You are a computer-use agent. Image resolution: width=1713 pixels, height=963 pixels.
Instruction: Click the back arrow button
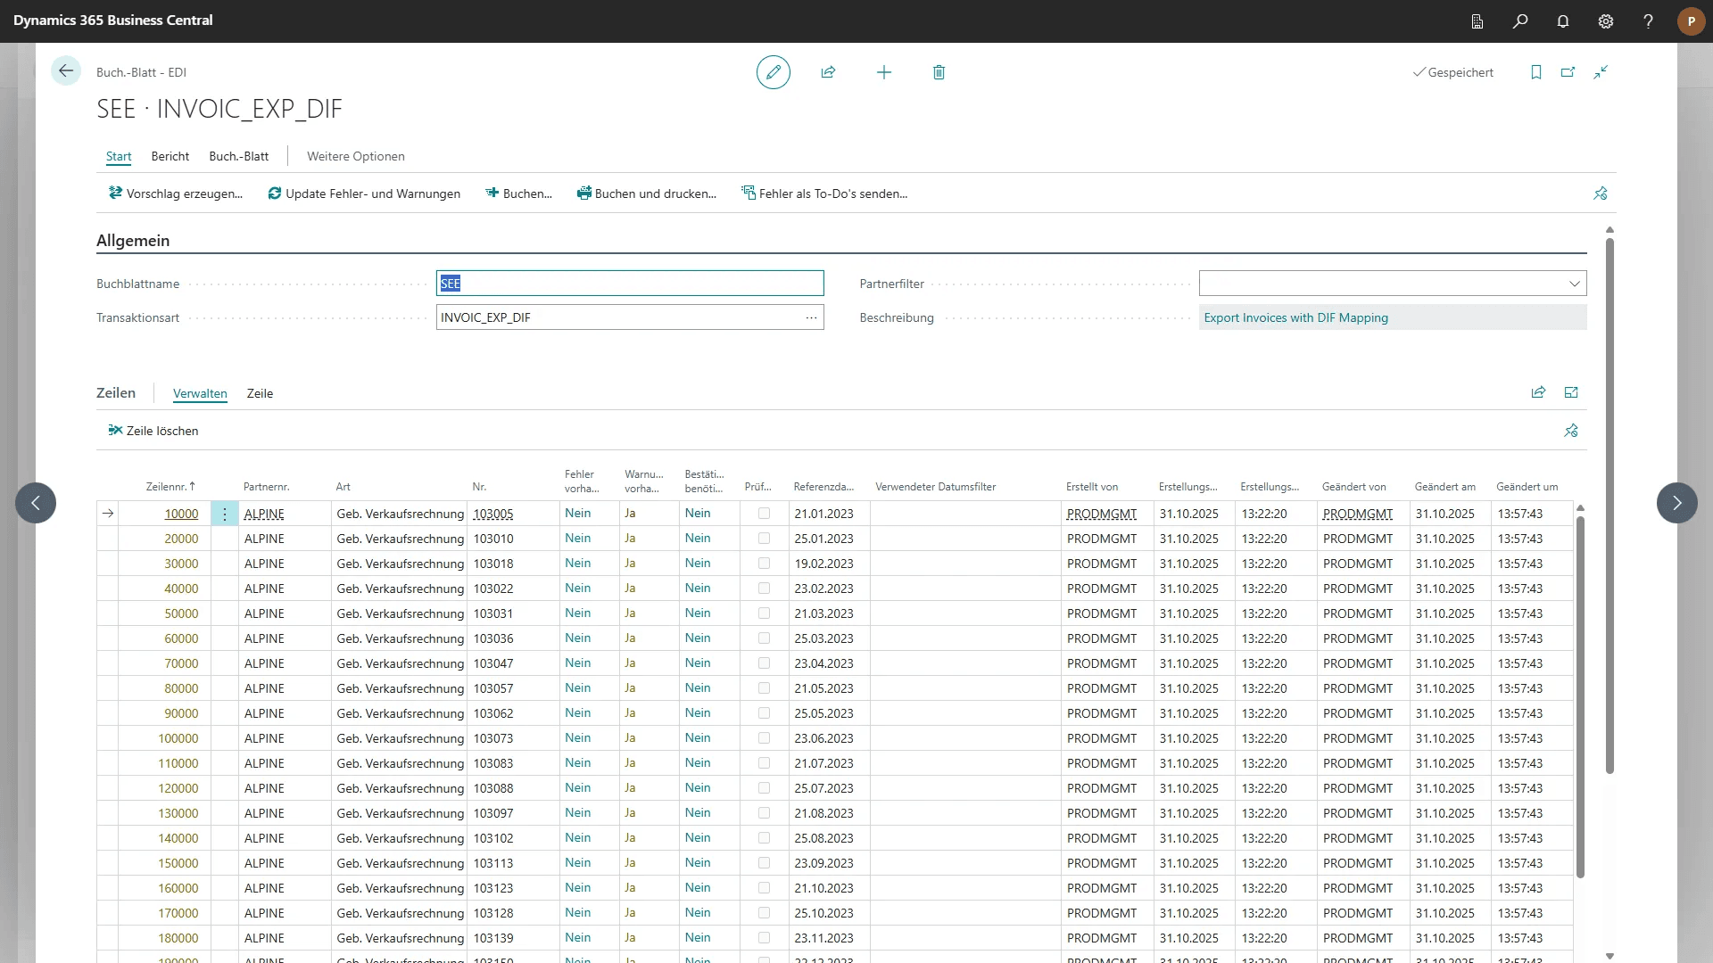(66, 71)
